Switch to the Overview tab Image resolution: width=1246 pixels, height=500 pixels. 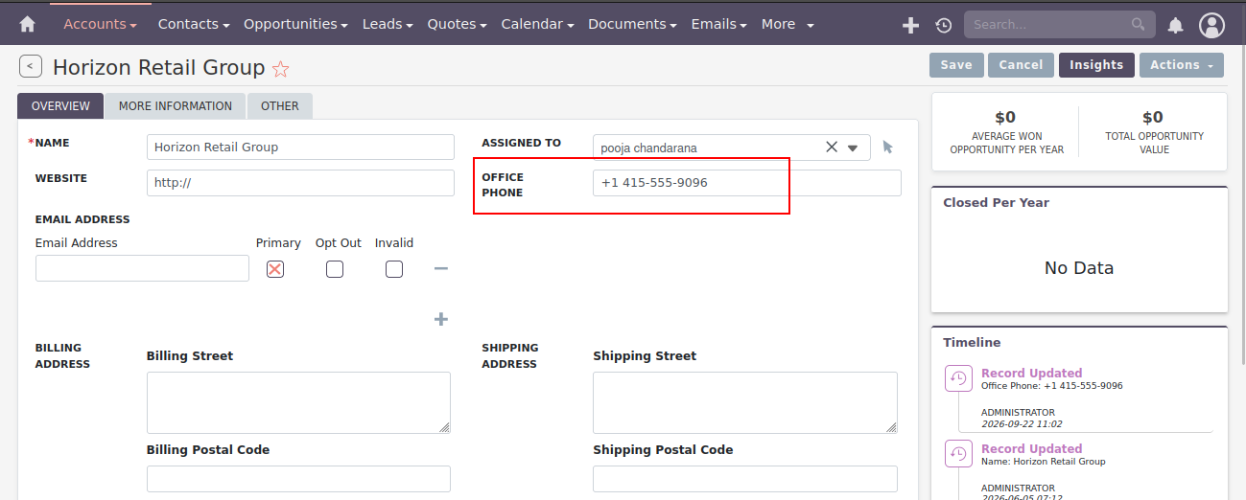(60, 106)
